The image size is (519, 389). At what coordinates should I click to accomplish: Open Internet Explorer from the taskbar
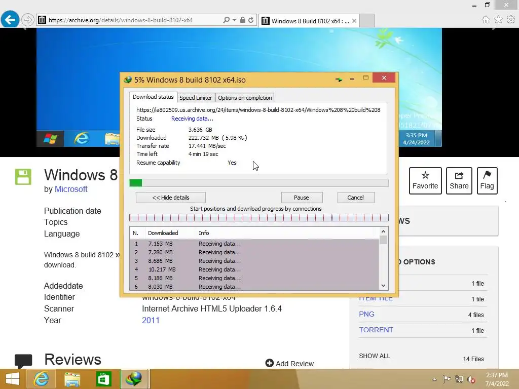coord(41,379)
